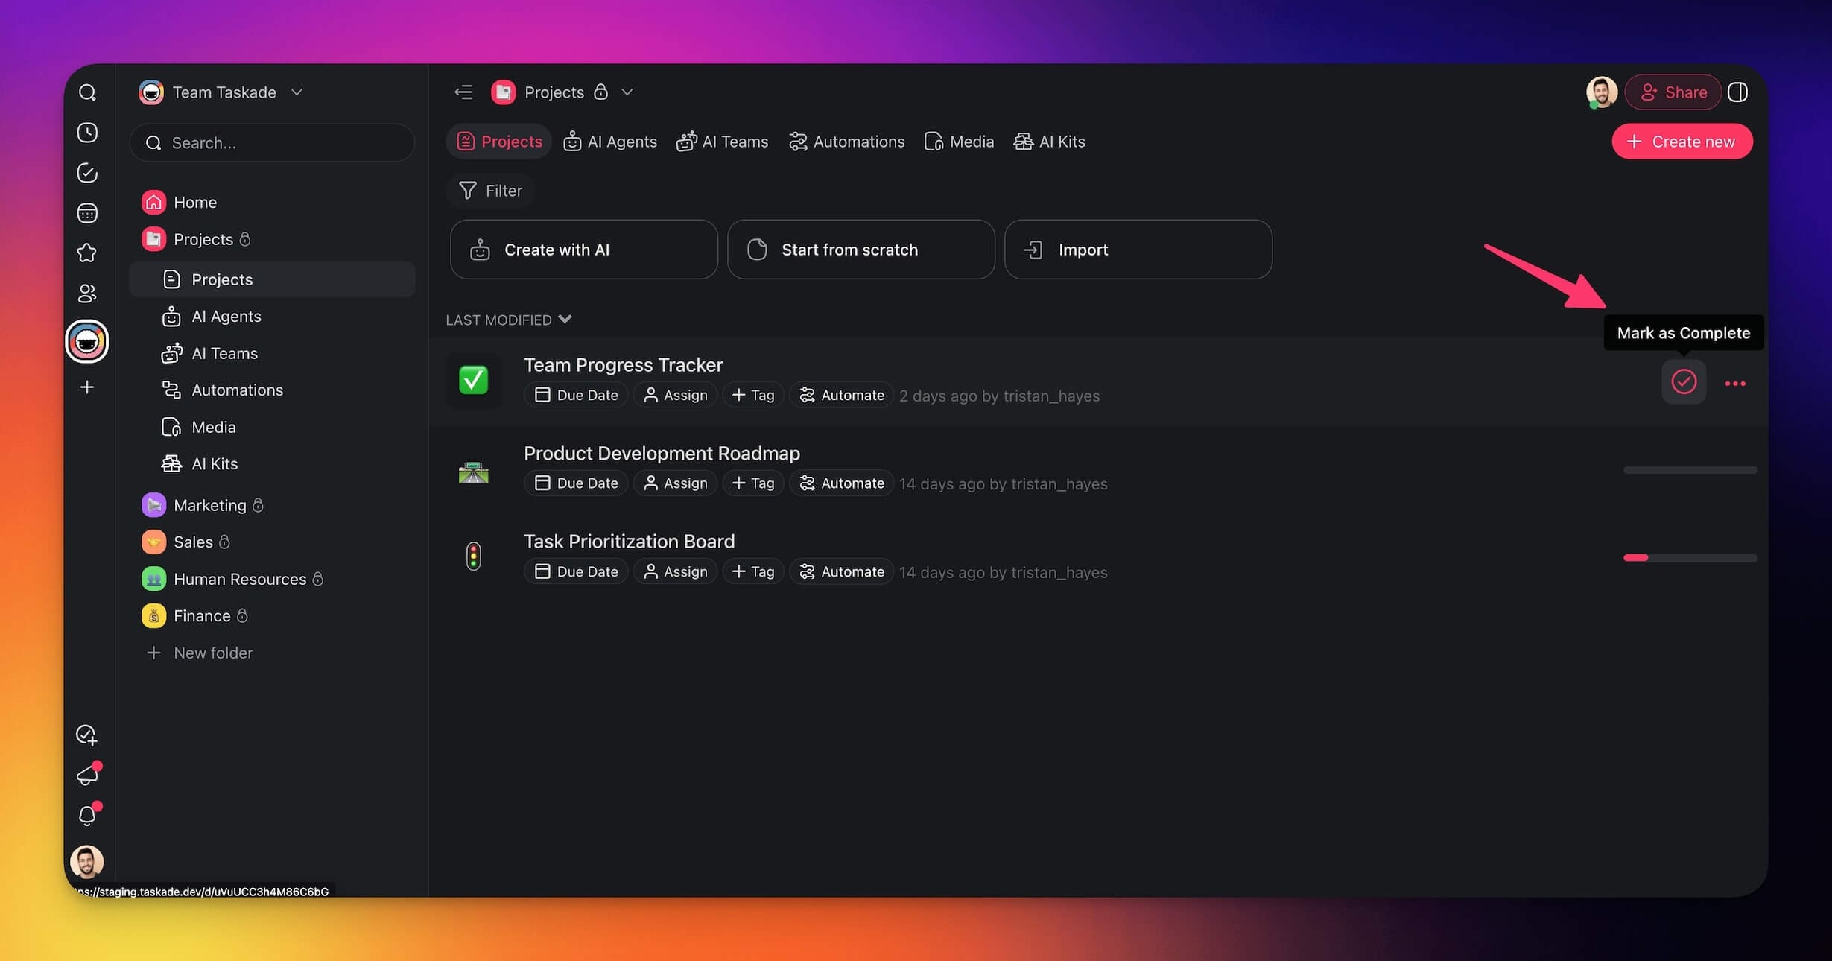The width and height of the screenshot is (1832, 961).
Task: Open the megaphone announcements icon
Action: click(x=87, y=776)
